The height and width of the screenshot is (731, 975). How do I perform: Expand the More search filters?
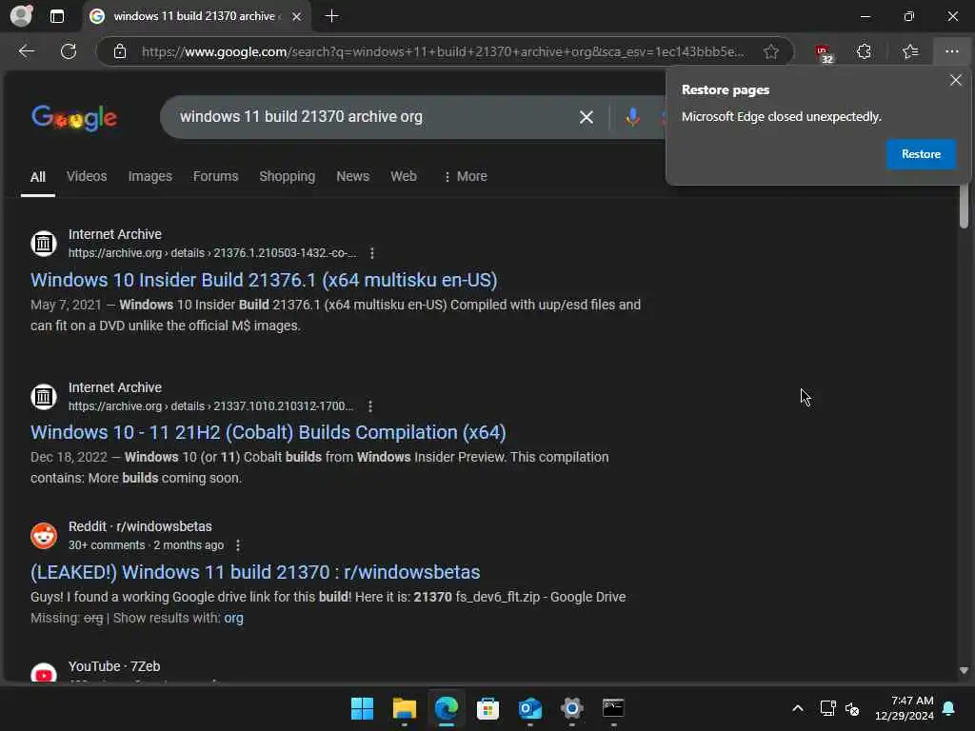[x=465, y=176]
